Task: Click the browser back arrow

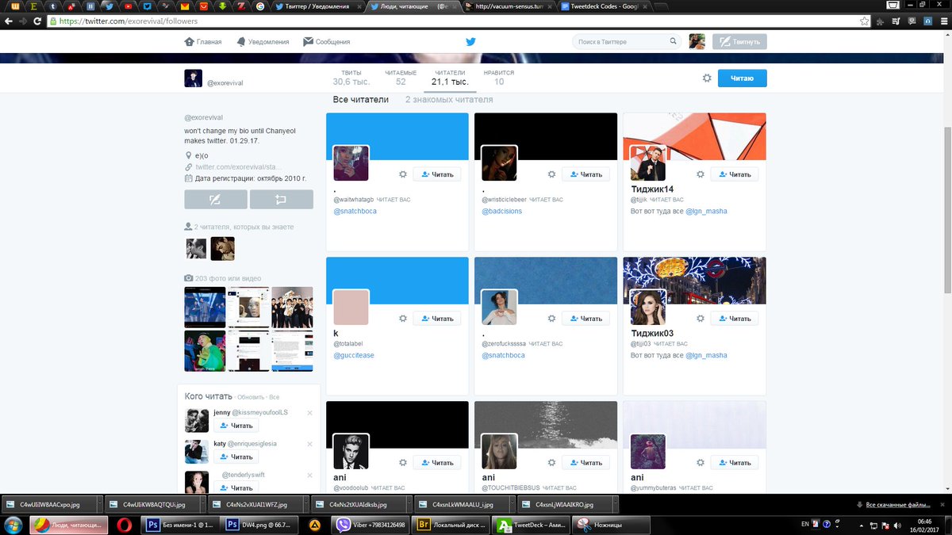Action: click(x=9, y=21)
